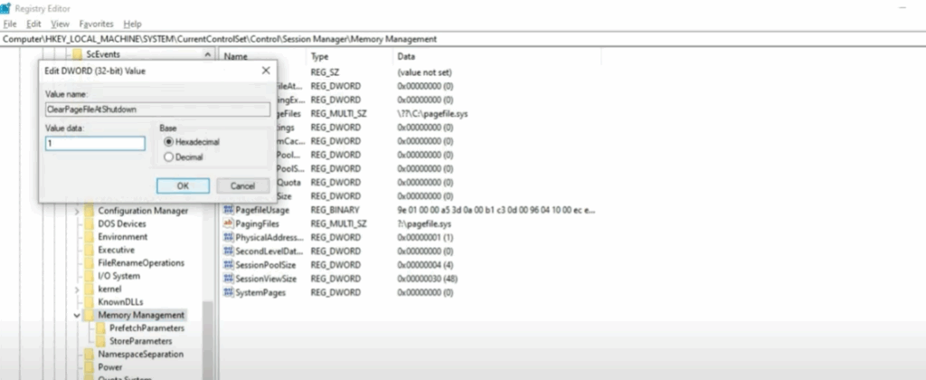926x380 pixels.
Task: Click the \??\C:\pagefile.sys data cell
Action: tap(432, 113)
